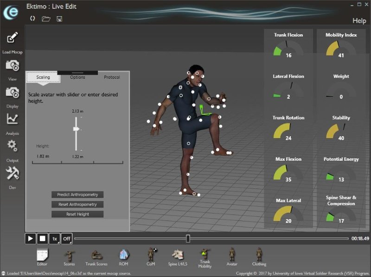Click the refresh icon in top toolbar
Viewport: 371px width, 277px height.
pyautogui.click(x=32, y=19)
